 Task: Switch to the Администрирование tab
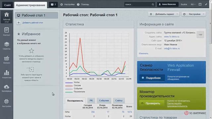click(x=30, y=5)
